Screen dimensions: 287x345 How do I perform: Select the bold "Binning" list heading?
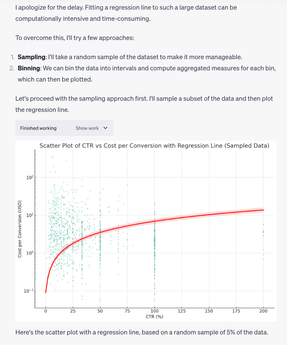coord(29,68)
